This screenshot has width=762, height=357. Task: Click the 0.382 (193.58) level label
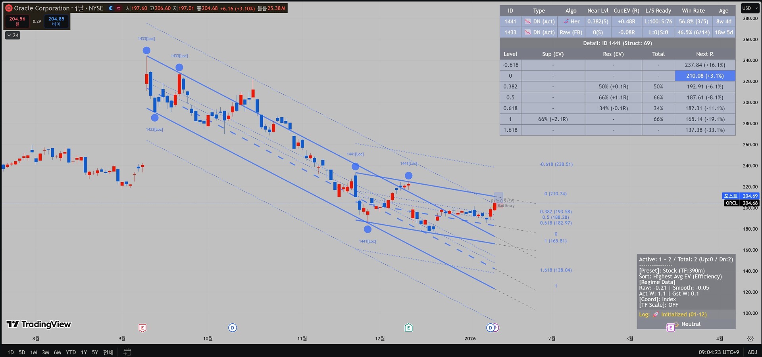click(556, 212)
